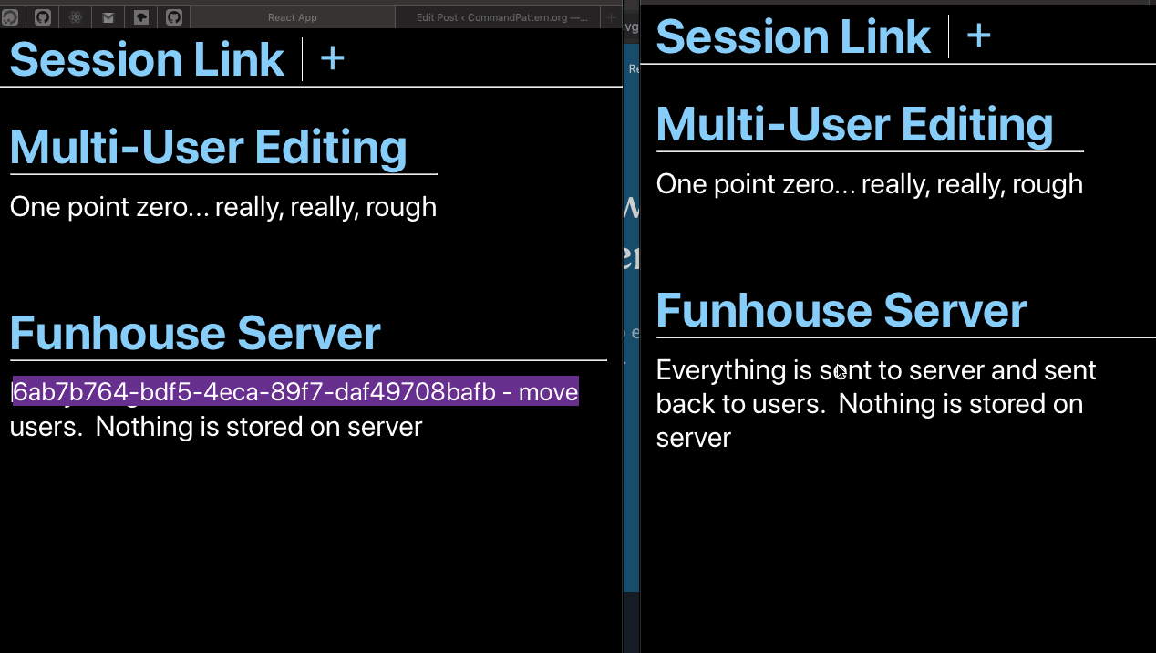The height and width of the screenshot is (653, 1156).
Task: Click the leftmost circular favicon tab
Action: tap(9, 16)
